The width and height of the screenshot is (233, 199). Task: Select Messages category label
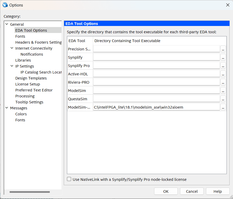pos(19,108)
